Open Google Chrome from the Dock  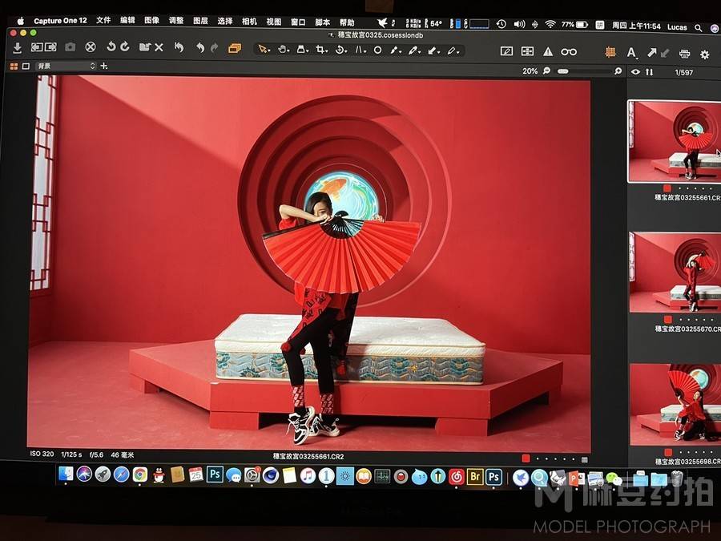coord(139,474)
